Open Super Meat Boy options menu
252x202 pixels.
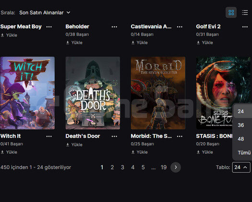pyautogui.click(x=49, y=27)
